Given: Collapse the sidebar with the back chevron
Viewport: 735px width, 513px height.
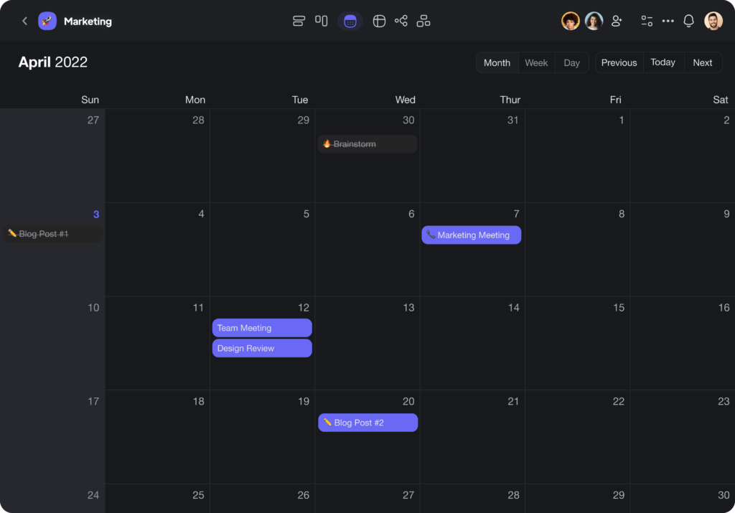Looking at the screenshot, I should (24, 21).
